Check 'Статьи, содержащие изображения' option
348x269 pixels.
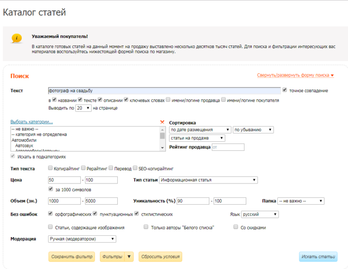pos(50,227)
